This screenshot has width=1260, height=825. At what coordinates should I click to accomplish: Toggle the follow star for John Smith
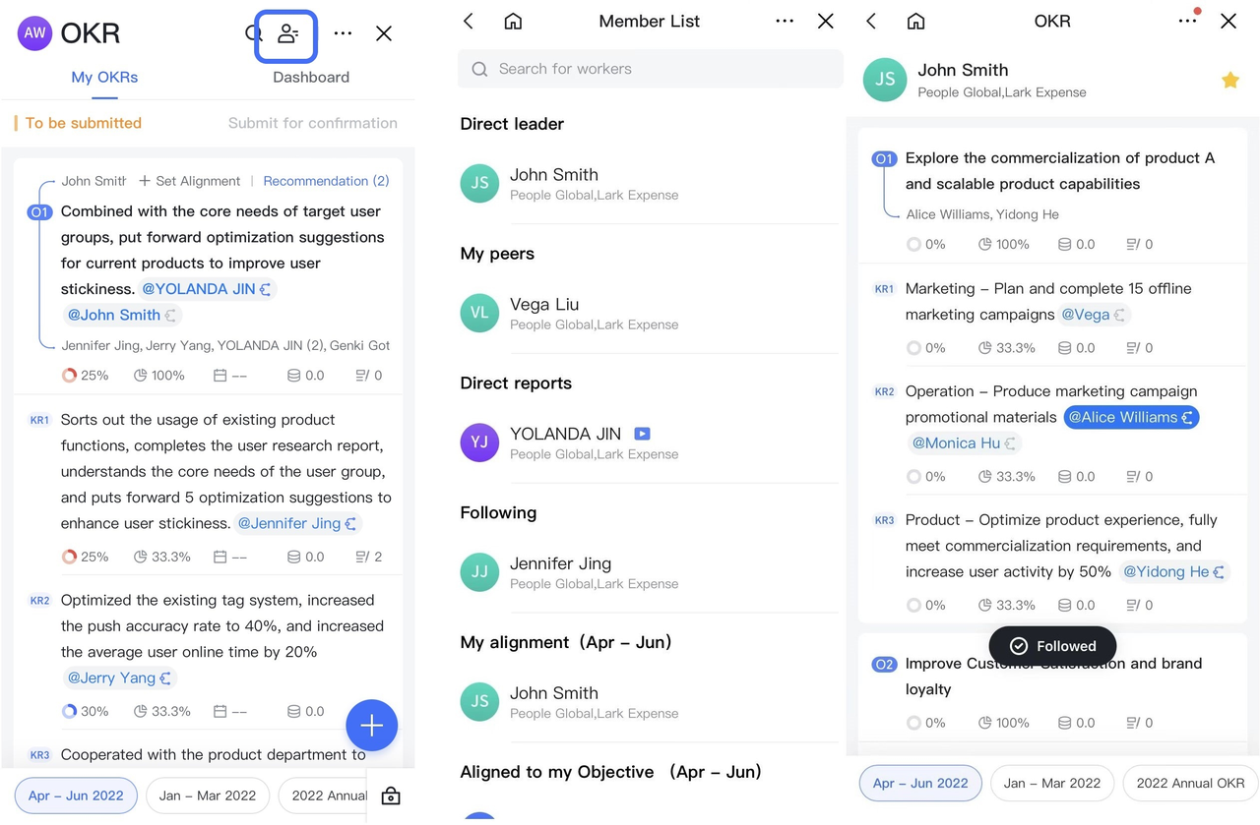pyautogui.click(x=1229, y=81)
